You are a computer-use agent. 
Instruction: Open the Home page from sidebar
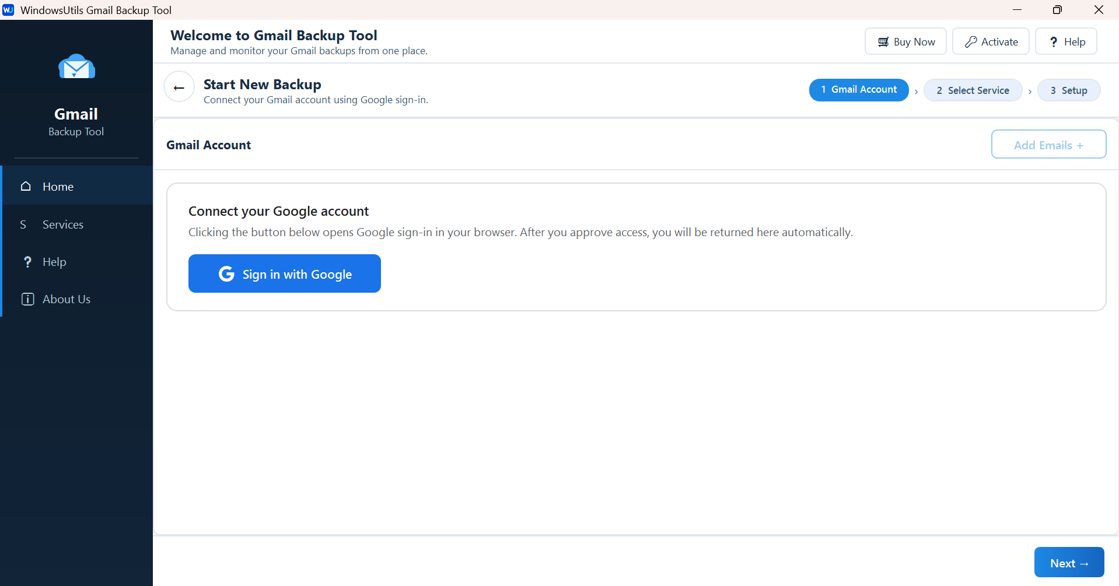78,186
